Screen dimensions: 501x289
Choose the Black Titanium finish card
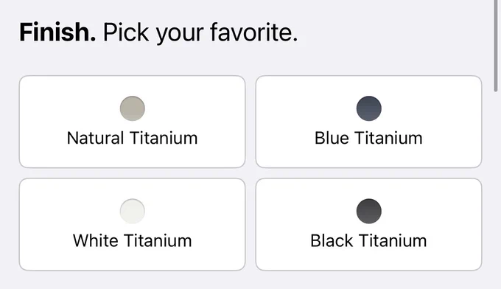point(368,224)
